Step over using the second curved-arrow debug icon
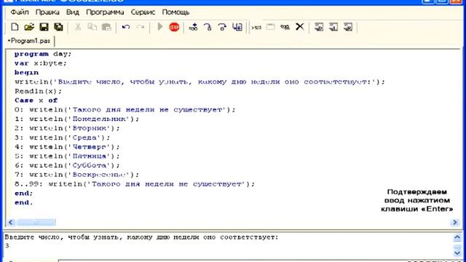This screenshot has width=466, height=262. [222, 27]
